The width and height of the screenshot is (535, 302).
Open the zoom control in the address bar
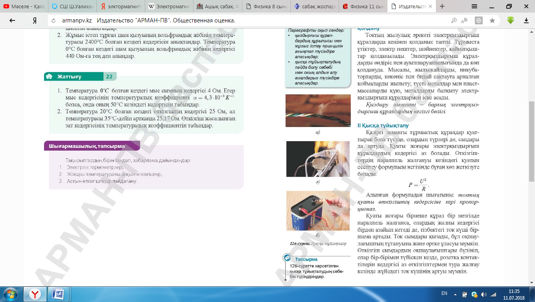(x=454, y=21)
